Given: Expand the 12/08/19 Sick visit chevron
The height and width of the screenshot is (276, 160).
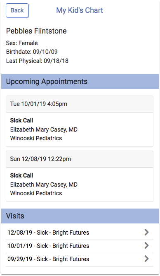Looking at the screenshot, I should coord(146,232).
